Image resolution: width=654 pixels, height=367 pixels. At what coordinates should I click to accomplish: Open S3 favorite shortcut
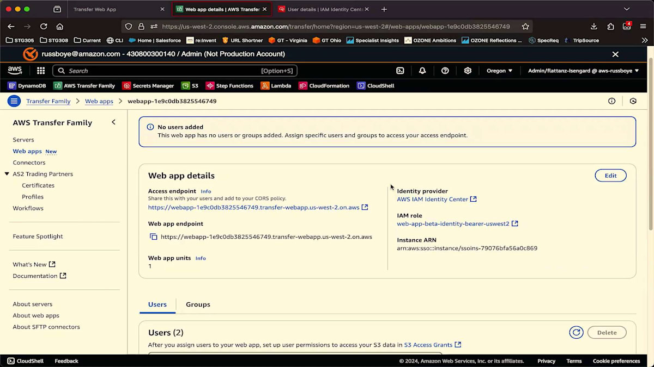190,86
